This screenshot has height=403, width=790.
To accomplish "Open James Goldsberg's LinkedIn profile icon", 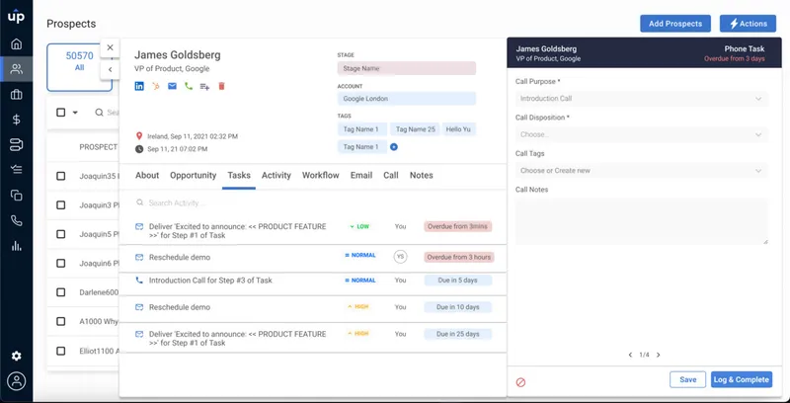I will pos(139,86).
